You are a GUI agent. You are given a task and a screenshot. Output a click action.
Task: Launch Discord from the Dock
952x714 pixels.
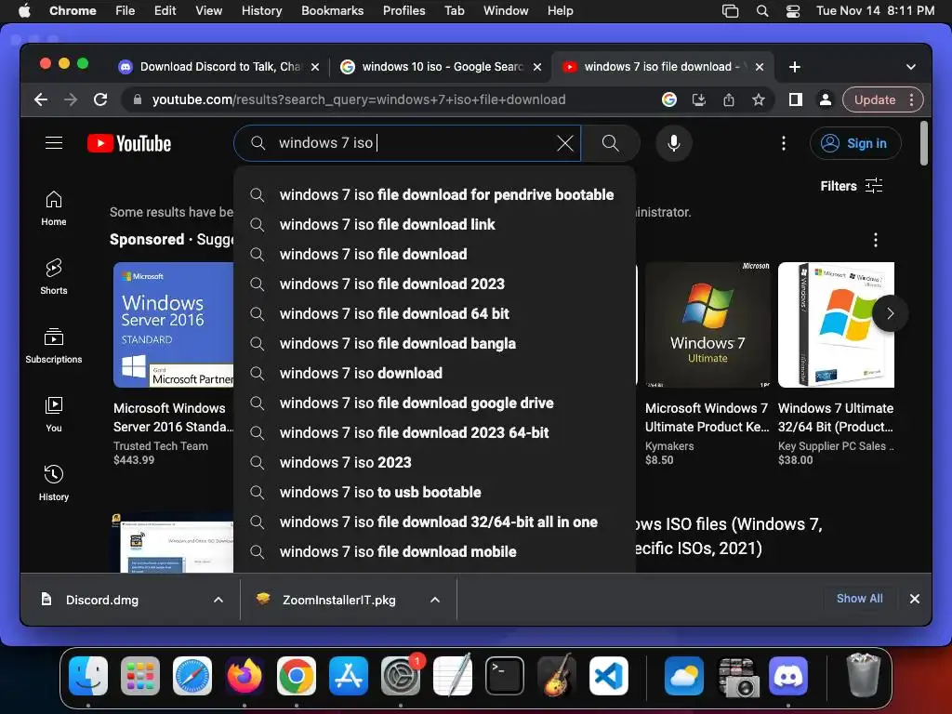pos(788,676)
